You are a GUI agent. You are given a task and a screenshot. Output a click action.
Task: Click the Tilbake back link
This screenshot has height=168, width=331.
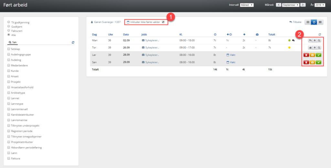coord(295,22)
